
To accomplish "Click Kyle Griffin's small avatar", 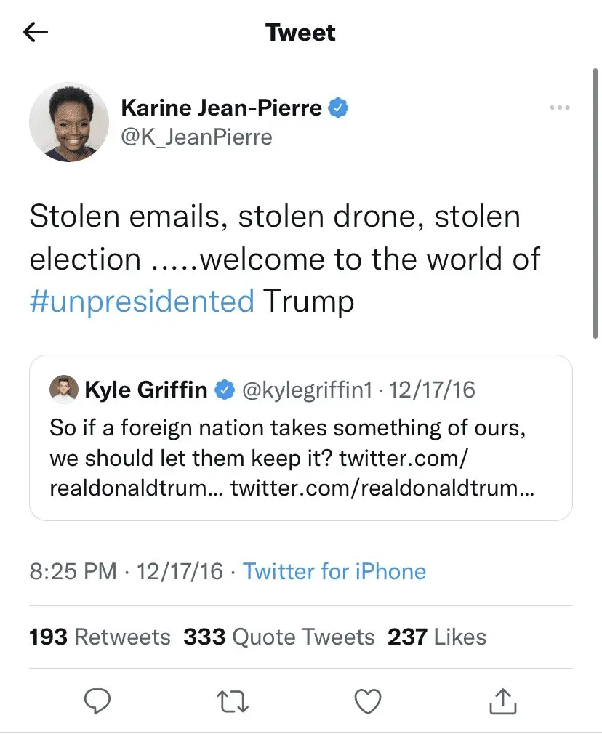I will click(x=63, y=390).
